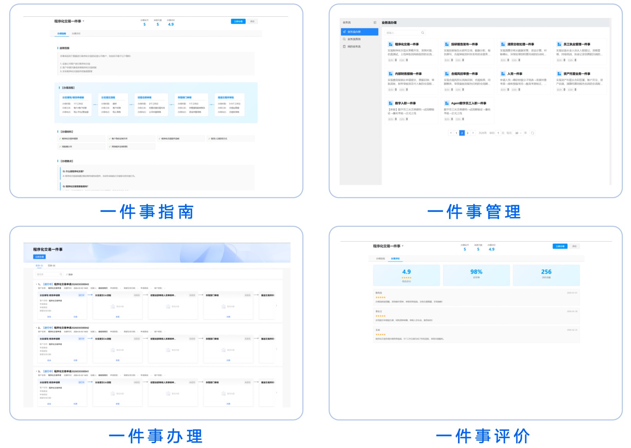
Task: Open the 业务流查询 sidebar item
Action: click(354, 39)
